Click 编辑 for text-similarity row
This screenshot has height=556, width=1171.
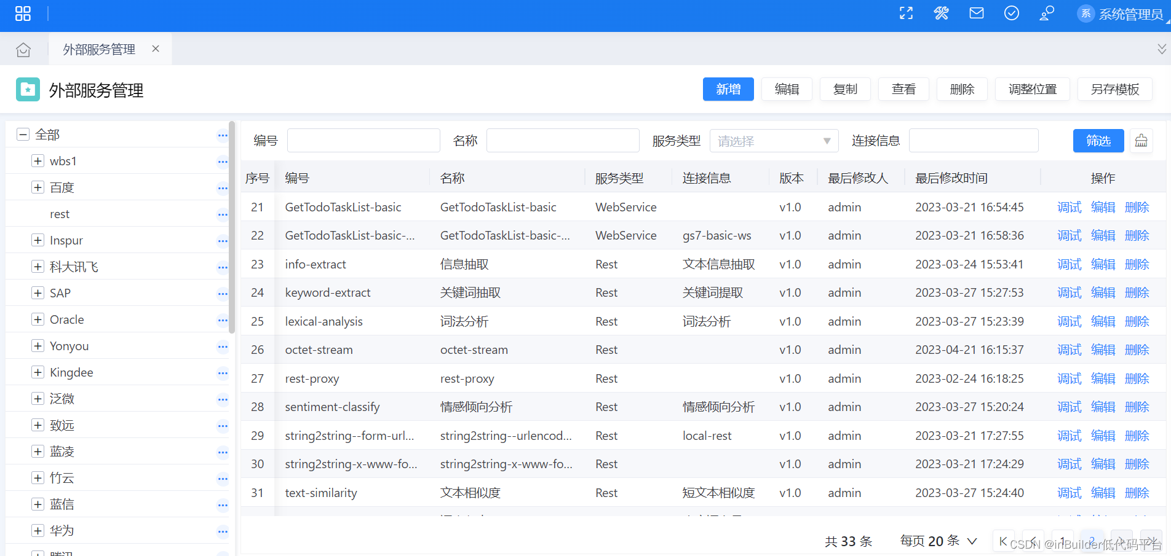[1103, 493]
